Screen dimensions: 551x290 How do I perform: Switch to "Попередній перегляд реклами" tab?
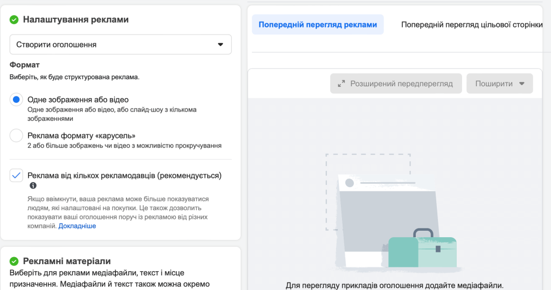318,25
